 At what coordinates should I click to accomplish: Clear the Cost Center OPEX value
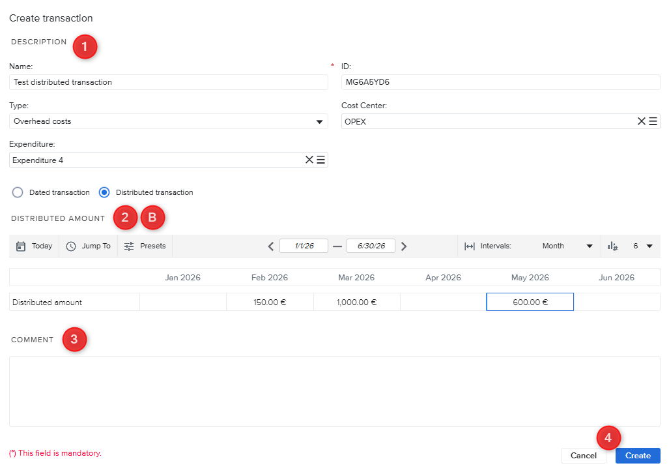[x=641, y=121]
